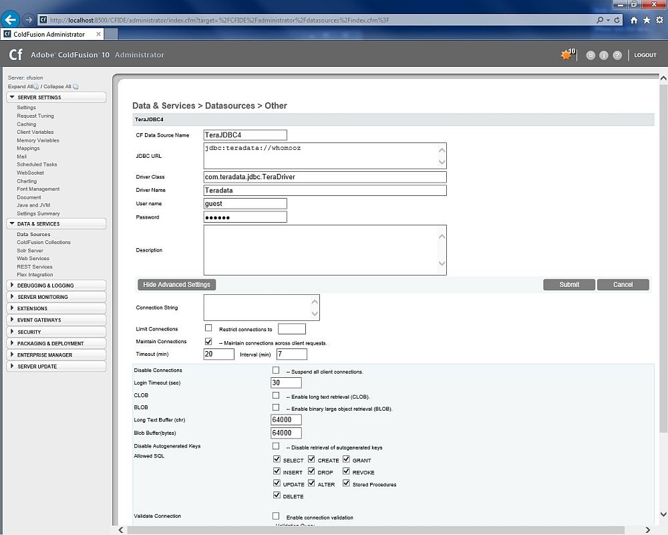This screenshot has width=668, height=535.
Task: Click the Expand All plus icon
Action: [36, 87]
